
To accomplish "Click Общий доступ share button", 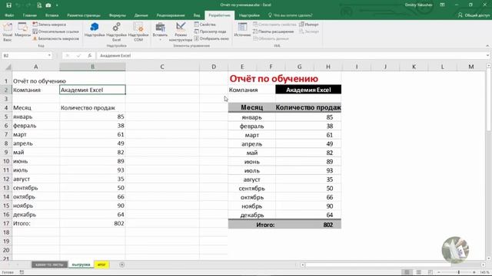I will tap(474, 15).
